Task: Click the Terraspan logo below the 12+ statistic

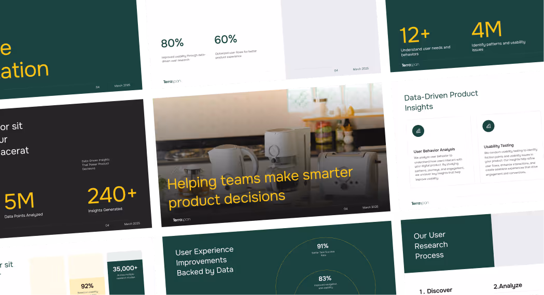Action: pos(410,65)
